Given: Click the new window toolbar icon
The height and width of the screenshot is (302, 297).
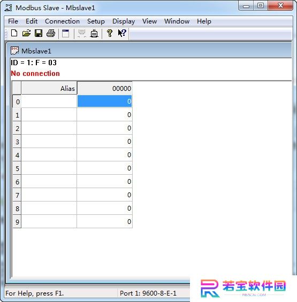Looking at the screenshot, I should (x=66, y=33).
